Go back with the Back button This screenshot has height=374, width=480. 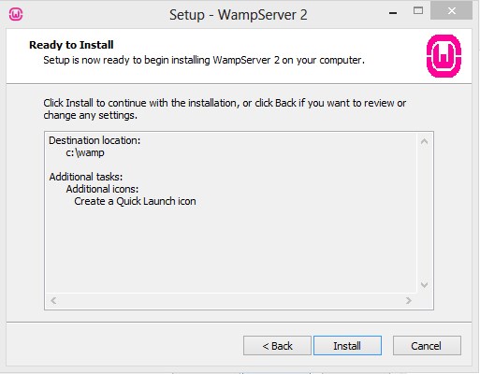tap(277, 345)
